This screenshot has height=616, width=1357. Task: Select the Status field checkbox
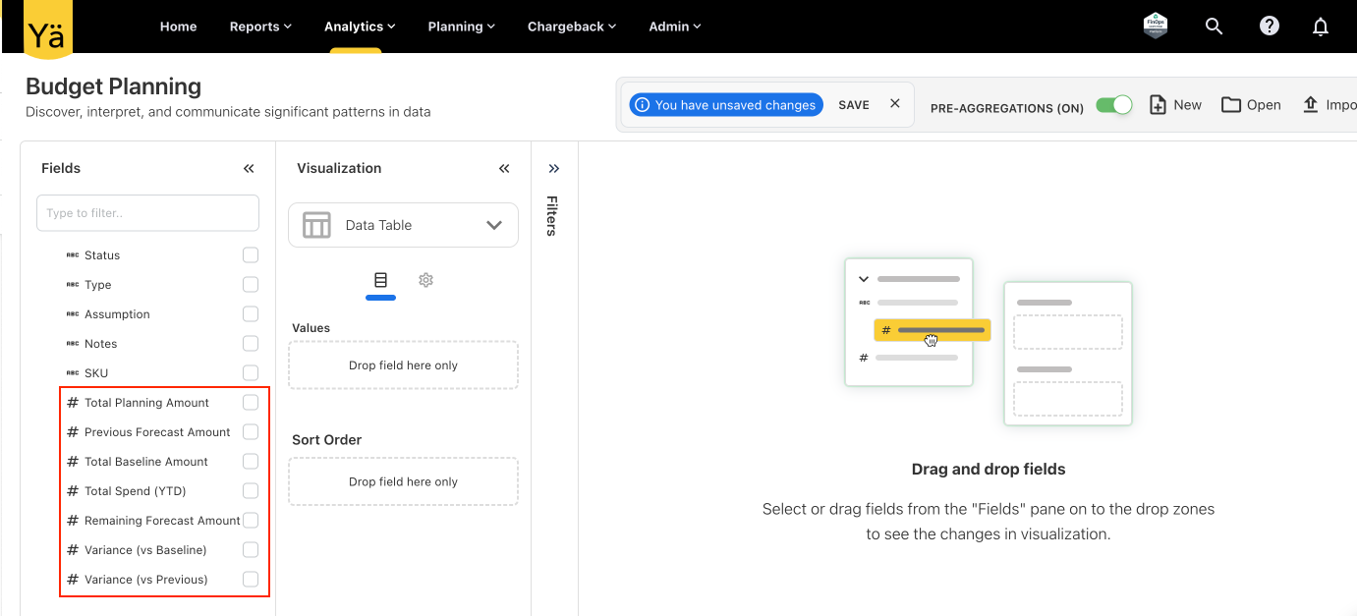(251, 255)
